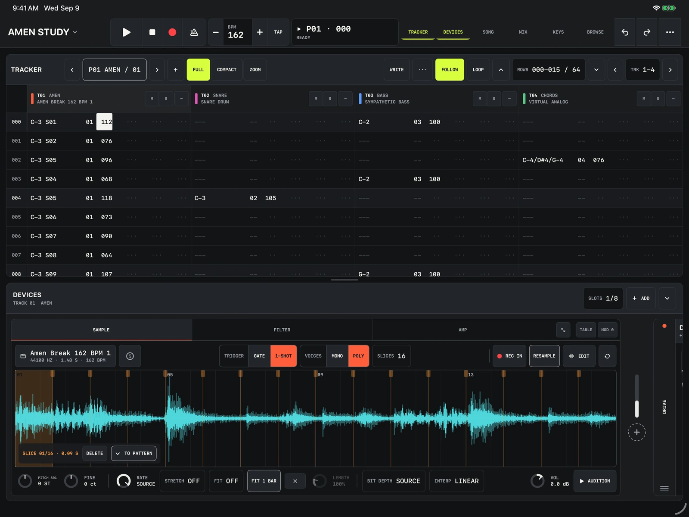
Task: Open the FILTER tab in the device
Action: pos(282,330)
